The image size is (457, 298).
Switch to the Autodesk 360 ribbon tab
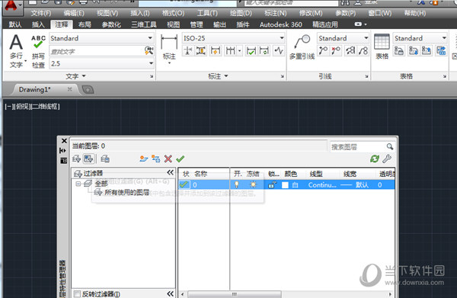click(280, 24)
